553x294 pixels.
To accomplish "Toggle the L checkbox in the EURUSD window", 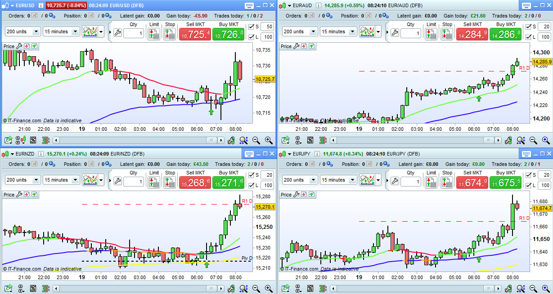I will point(251,37).
